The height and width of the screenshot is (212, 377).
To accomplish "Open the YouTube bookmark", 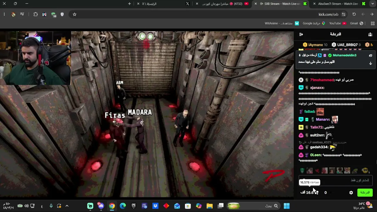I will coord(338,23).
